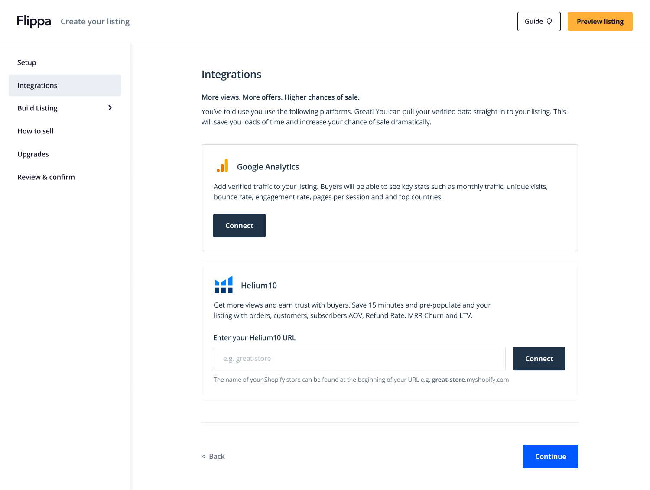Click the lightbulb icon in Guide button
Image resolution: width=650 pixels, height=490 pixels.
click(549, 22)
